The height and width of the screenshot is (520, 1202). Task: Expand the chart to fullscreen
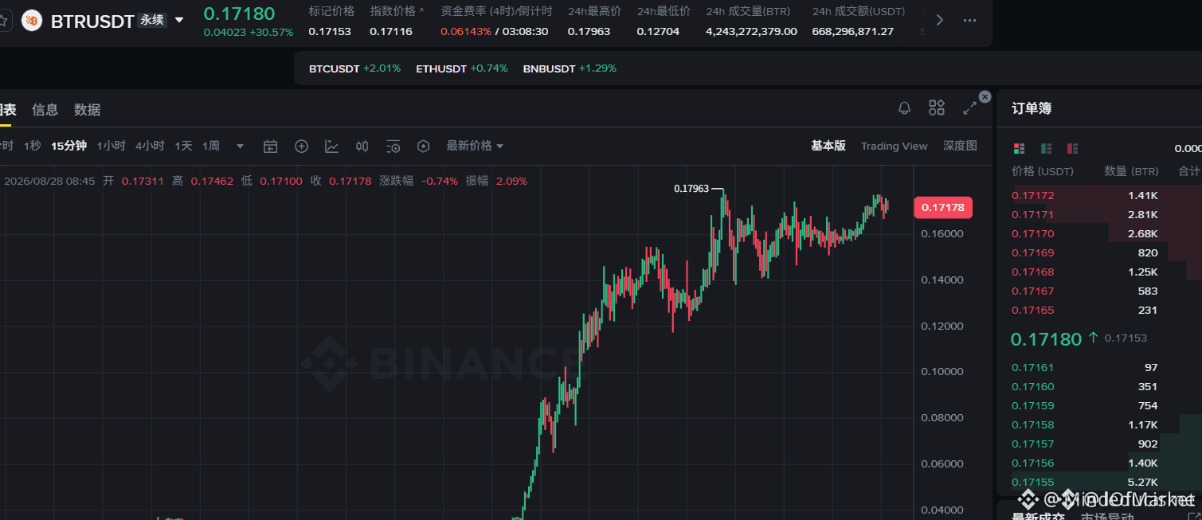969,108
